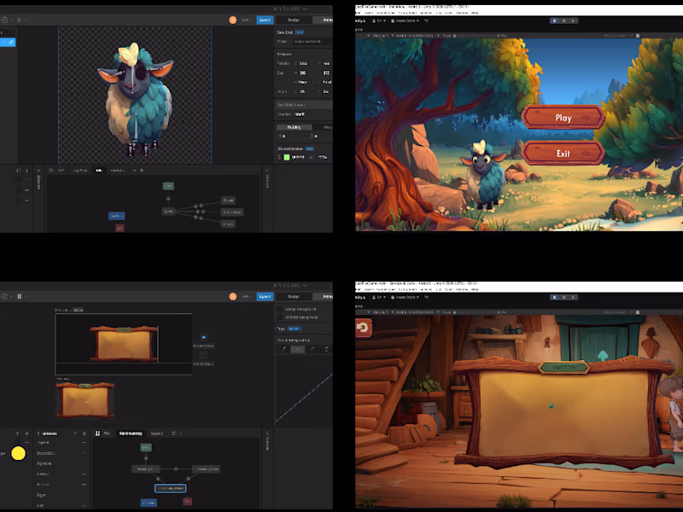Viewport: 683px width, 512px height.
Task: Open the resolution dropdown in top Unity game view
Action: (x=415, y=36)
